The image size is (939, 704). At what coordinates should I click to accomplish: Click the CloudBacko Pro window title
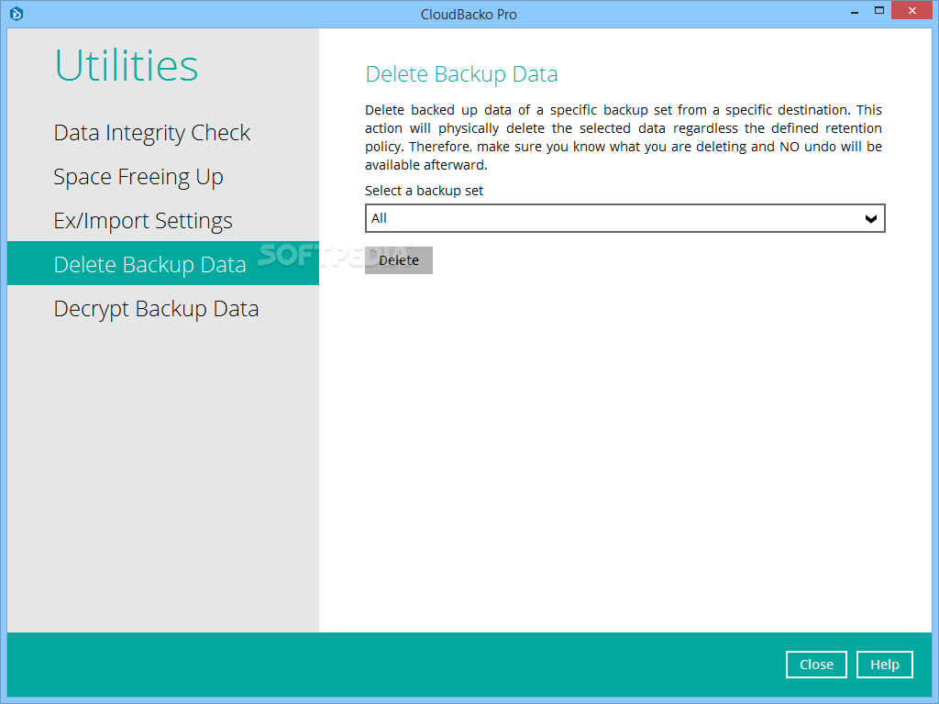pos(469,15)
